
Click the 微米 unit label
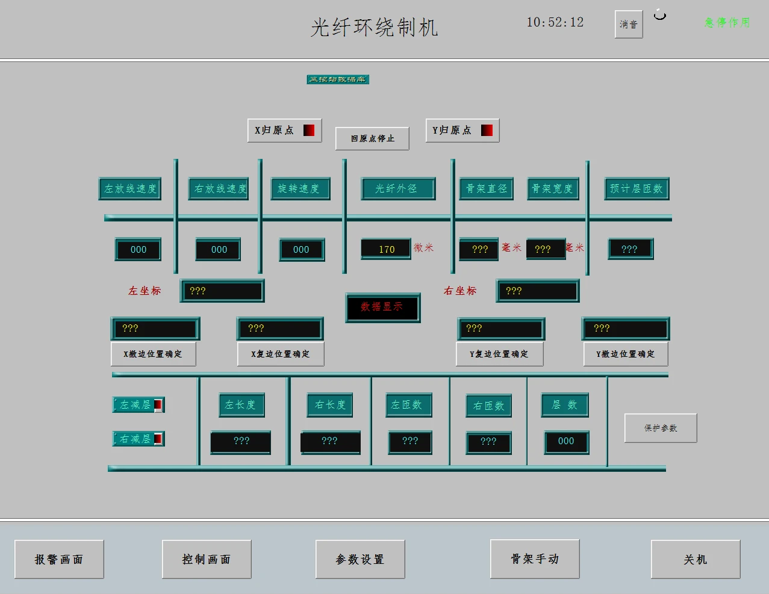point(423,248)
